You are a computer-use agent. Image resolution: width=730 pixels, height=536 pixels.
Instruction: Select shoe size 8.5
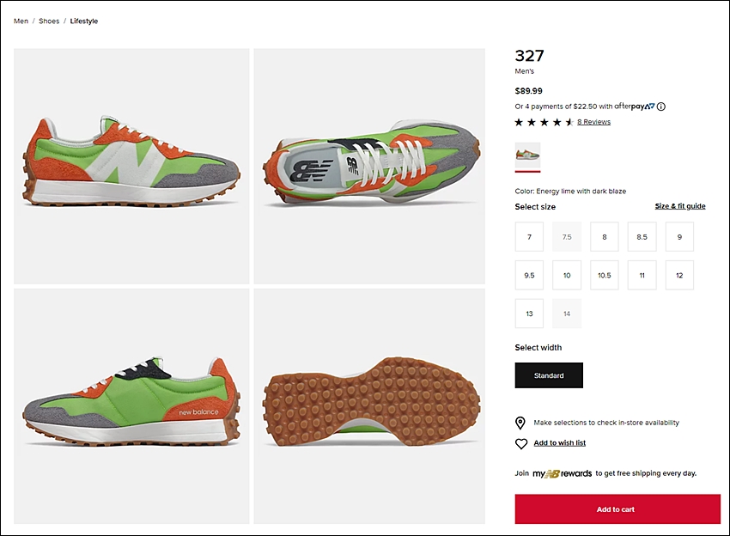(642, 237)
